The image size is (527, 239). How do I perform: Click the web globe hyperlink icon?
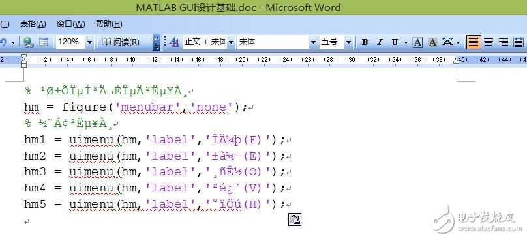click(x=28, y=42)
